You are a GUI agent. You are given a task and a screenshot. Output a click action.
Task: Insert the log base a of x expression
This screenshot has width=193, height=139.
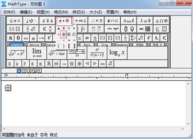coord(117,53)
